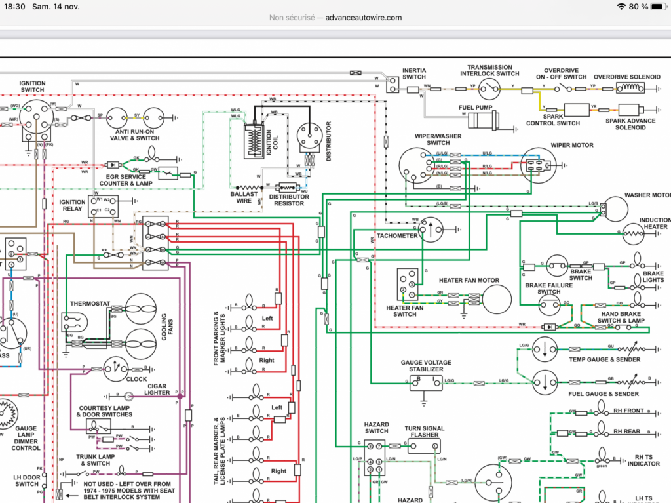
Task: Select the Hazard Switch block
Action: click(x=374, y=458)
